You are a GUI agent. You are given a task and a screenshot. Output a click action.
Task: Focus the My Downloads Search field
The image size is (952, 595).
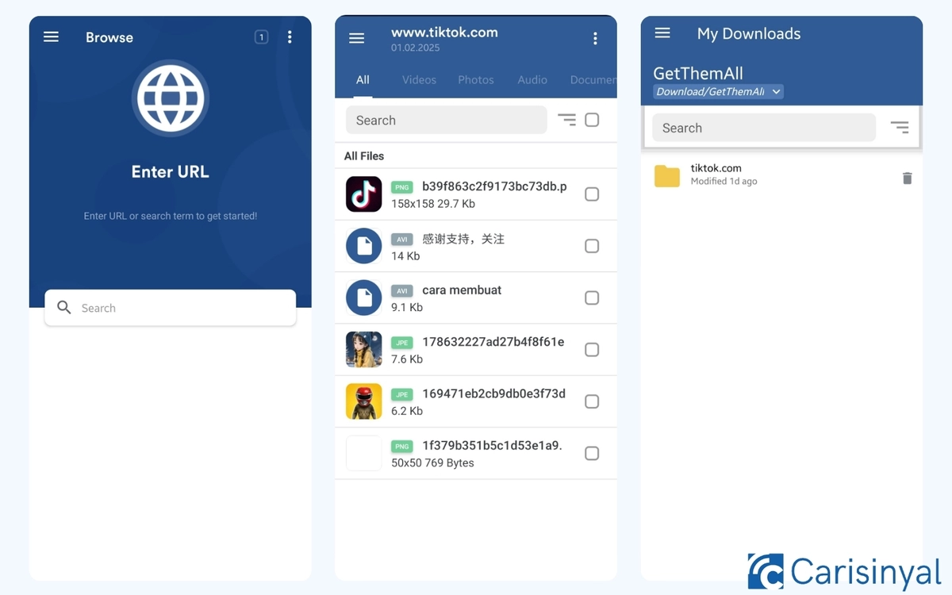[764, 128]
